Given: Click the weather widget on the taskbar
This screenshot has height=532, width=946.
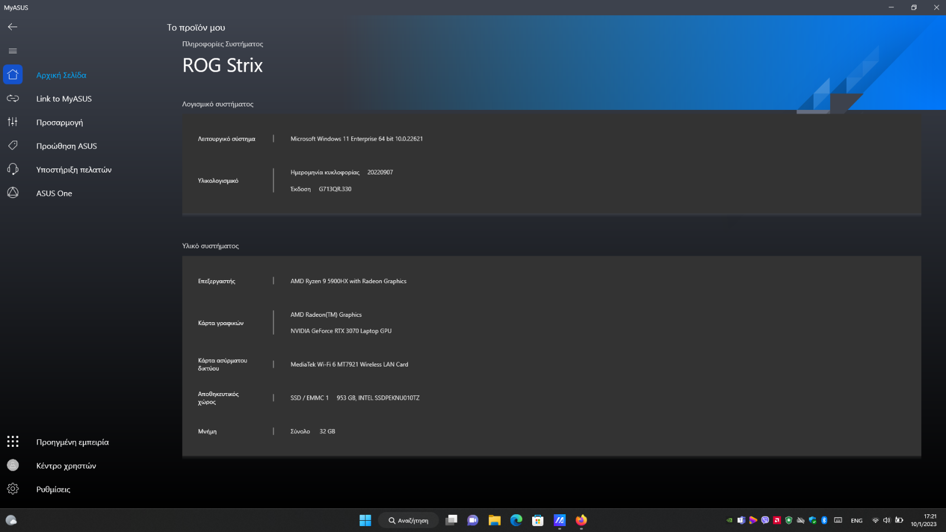Looking at the screenshot, I should tap(11, 520).
